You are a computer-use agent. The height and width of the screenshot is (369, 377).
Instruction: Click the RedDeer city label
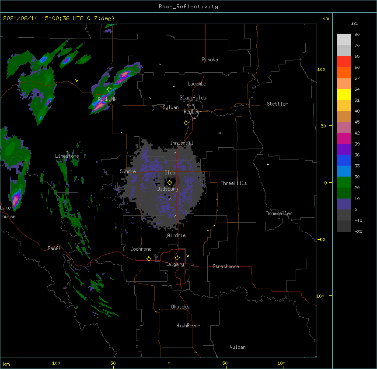pyautogui.click(x=192, y=112)
